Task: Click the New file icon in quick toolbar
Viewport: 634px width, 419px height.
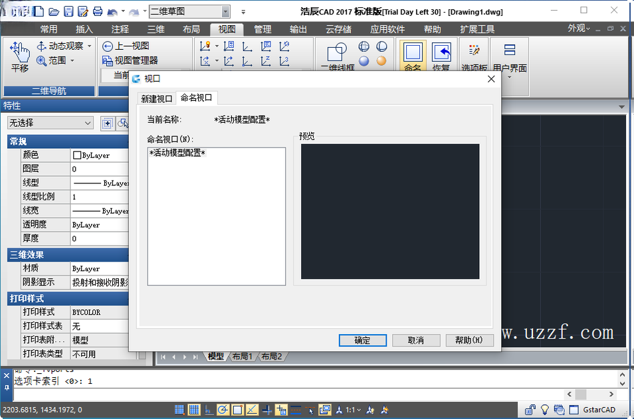Action: point(39,11)
